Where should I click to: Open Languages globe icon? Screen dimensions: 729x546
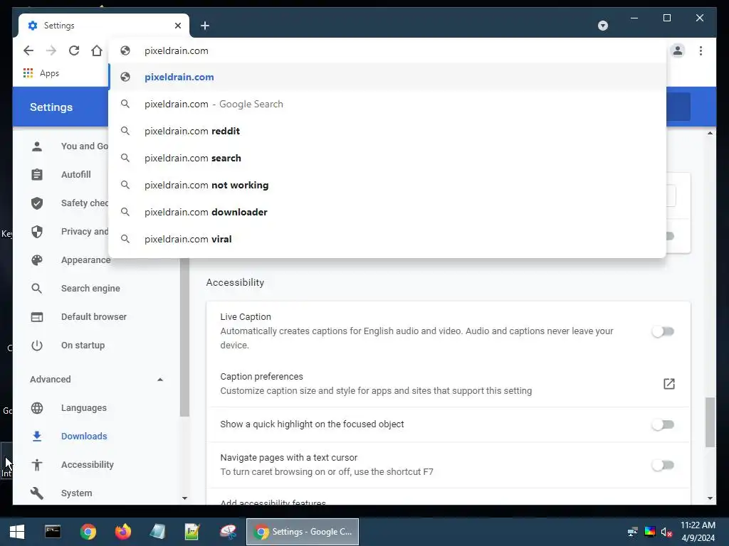(x=37, y=407)
